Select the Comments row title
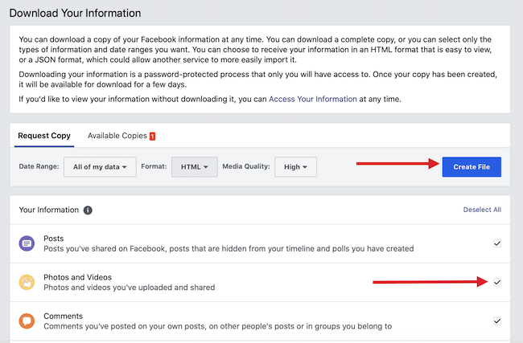Screen dimensions: 523x343 point(64,316)
